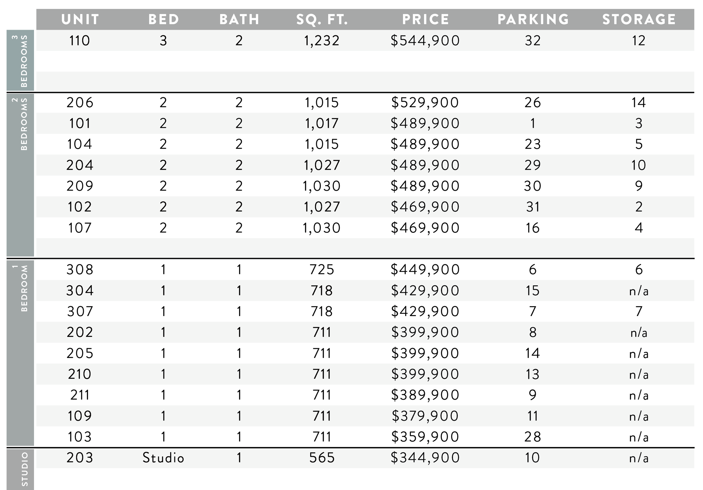
Task: Click the $529,900 price
Action: click(x=425, y=103)
